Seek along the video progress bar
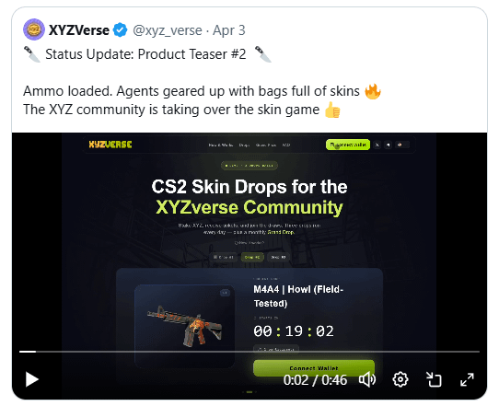The image size is (499, 406). point(249,352)
